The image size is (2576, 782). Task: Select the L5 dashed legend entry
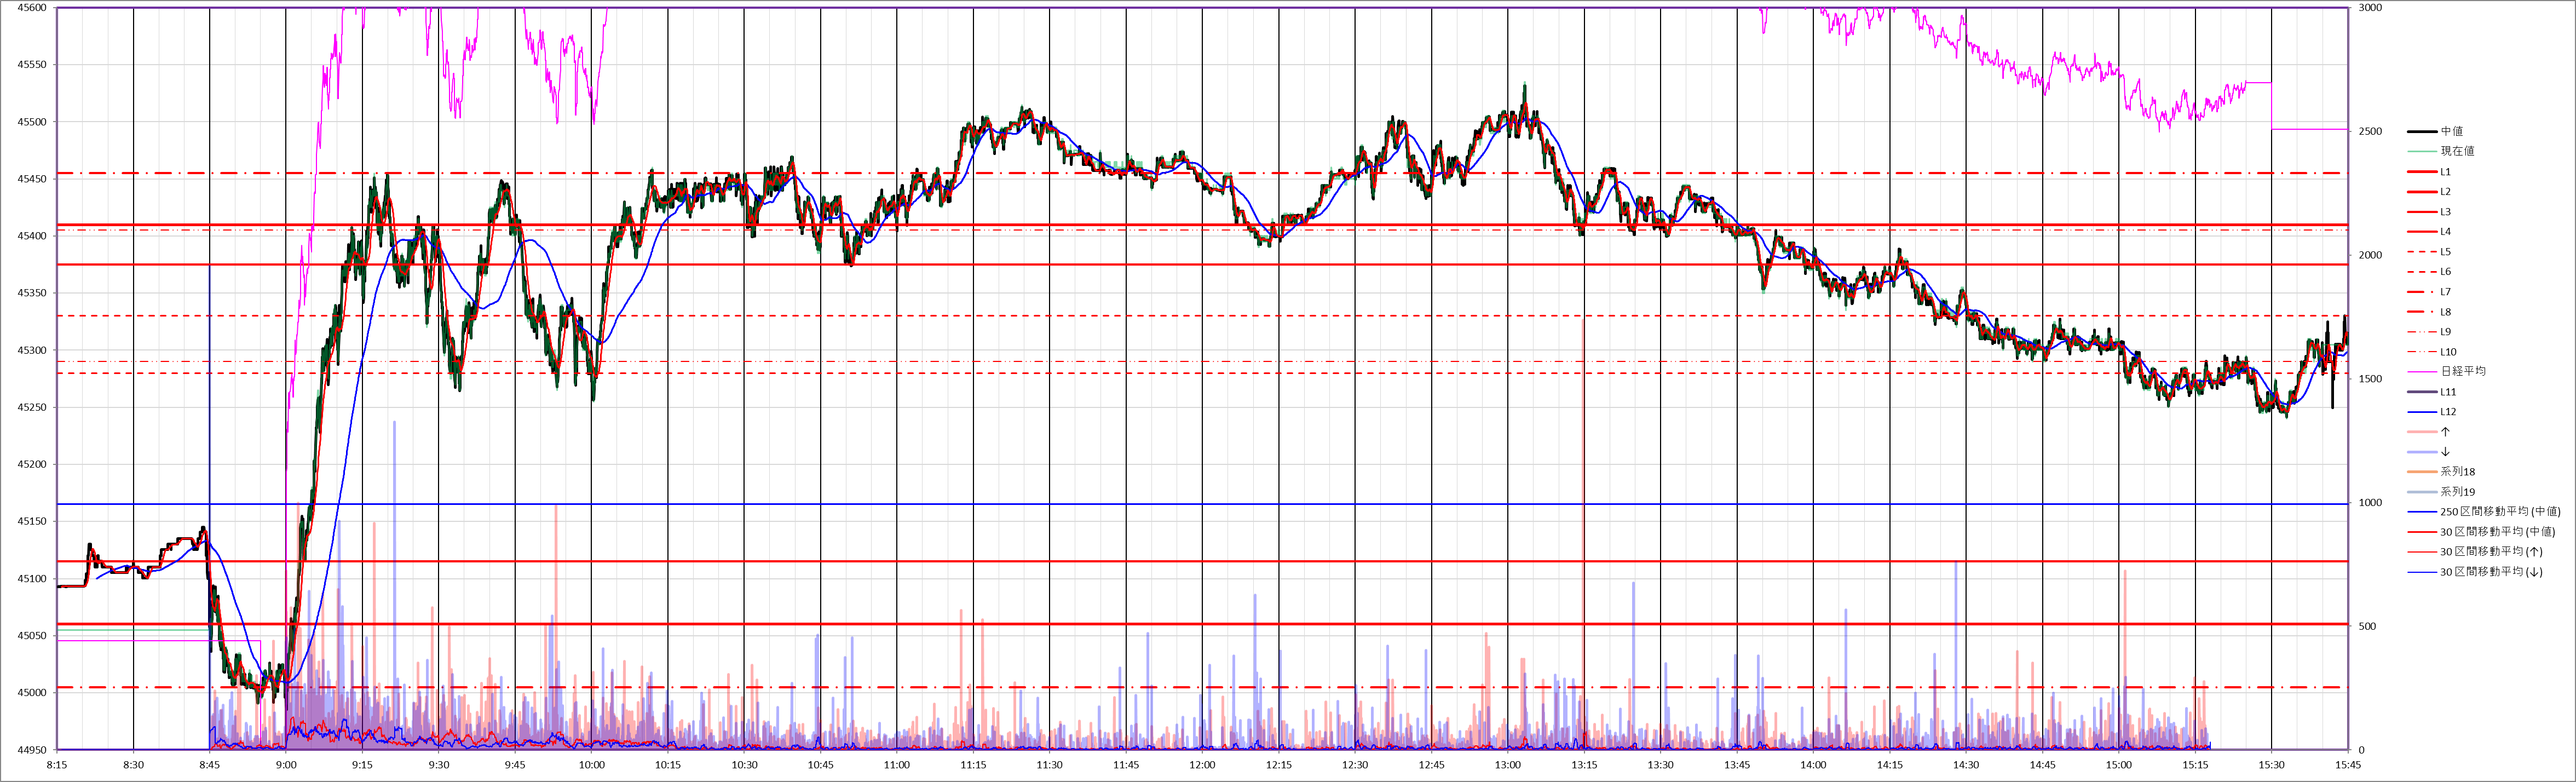2445,252
